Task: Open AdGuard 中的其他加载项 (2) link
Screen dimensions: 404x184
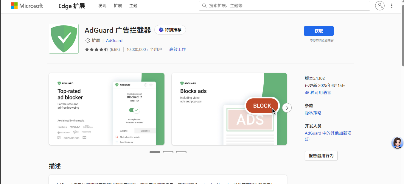Action: 328,136
